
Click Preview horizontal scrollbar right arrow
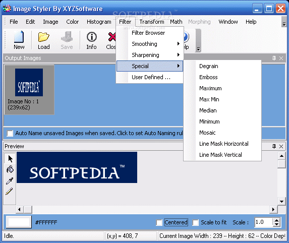(x=273, y=209)
